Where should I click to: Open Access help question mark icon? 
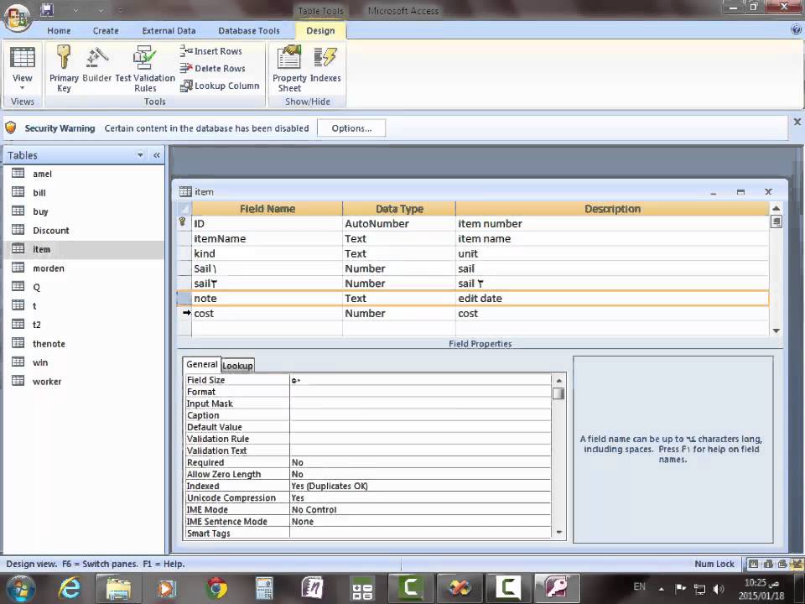point(797,30)
